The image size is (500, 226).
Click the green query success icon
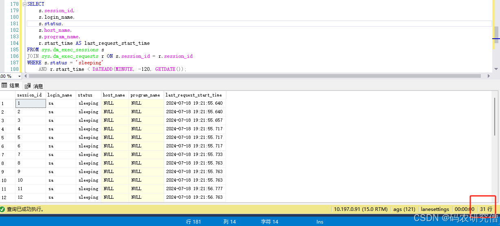click(3, 209)
